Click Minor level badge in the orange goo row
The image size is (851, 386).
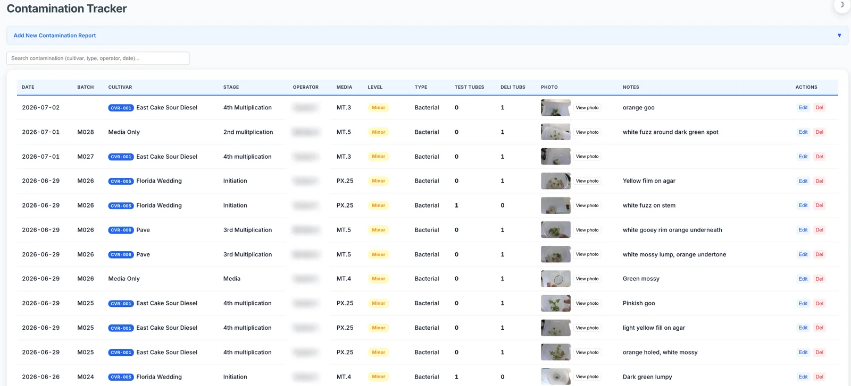(378, 108)
